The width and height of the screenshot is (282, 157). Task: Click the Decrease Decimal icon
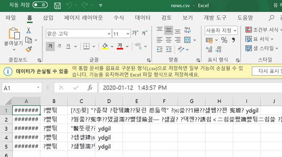pos(218,49)
